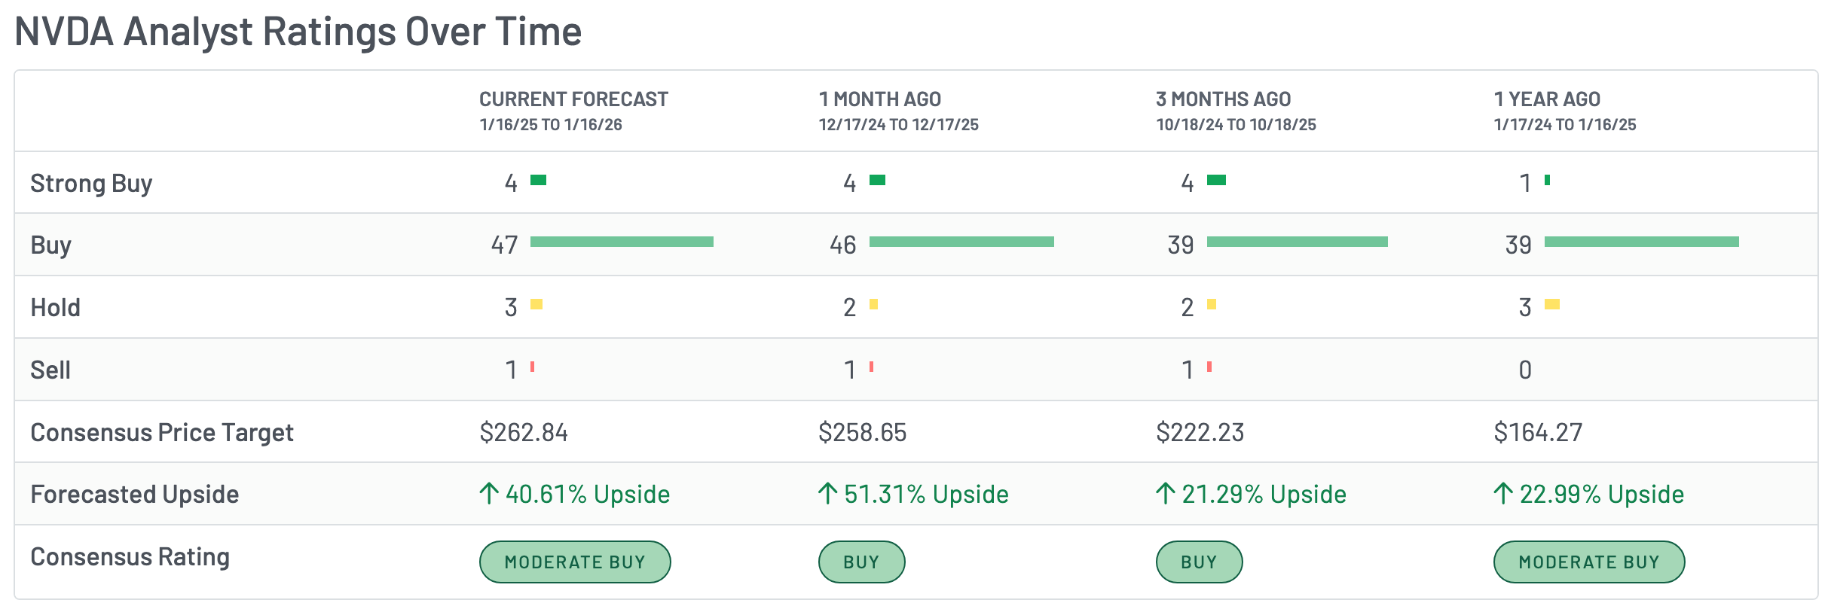Click the up arrow beside 40.61% Upside
This screenshot has height=606, width=1831.
(489, 494)
